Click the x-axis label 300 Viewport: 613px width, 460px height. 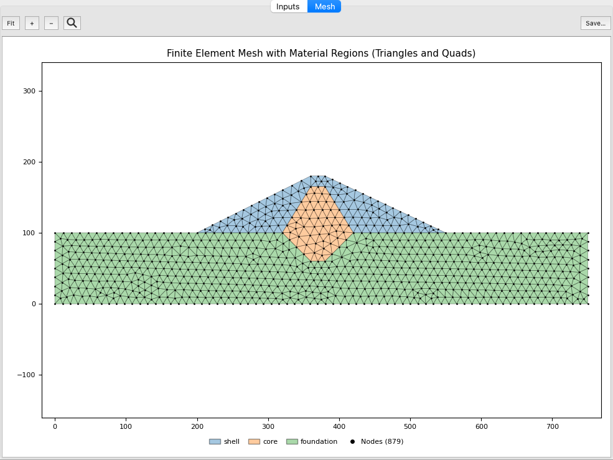coord(268,427)
